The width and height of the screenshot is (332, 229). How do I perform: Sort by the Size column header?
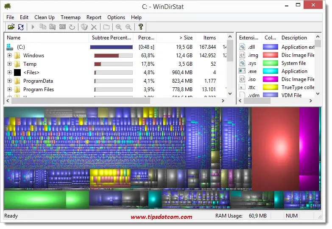click(x=176, y=38)
